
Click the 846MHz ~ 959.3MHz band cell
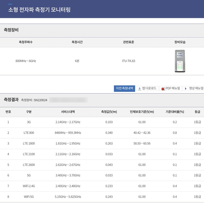pos(68,133)
